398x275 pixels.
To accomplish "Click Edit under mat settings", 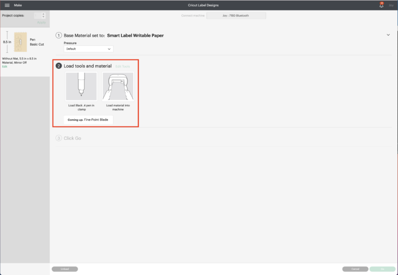I will point(5,67).
